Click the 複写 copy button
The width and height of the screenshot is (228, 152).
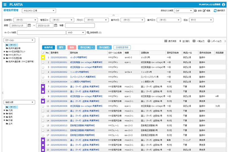(61, 47)
